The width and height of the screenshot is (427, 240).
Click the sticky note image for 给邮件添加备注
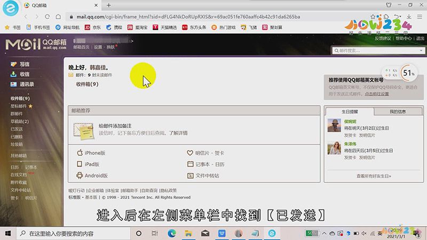[x=84, y=131]
